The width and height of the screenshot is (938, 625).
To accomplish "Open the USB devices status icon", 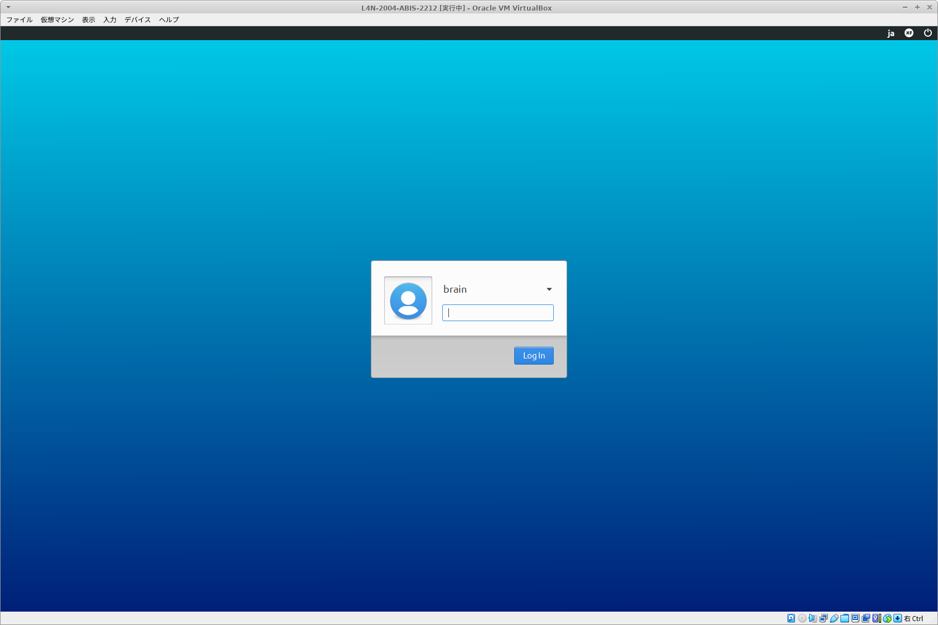I will [834, 618].
